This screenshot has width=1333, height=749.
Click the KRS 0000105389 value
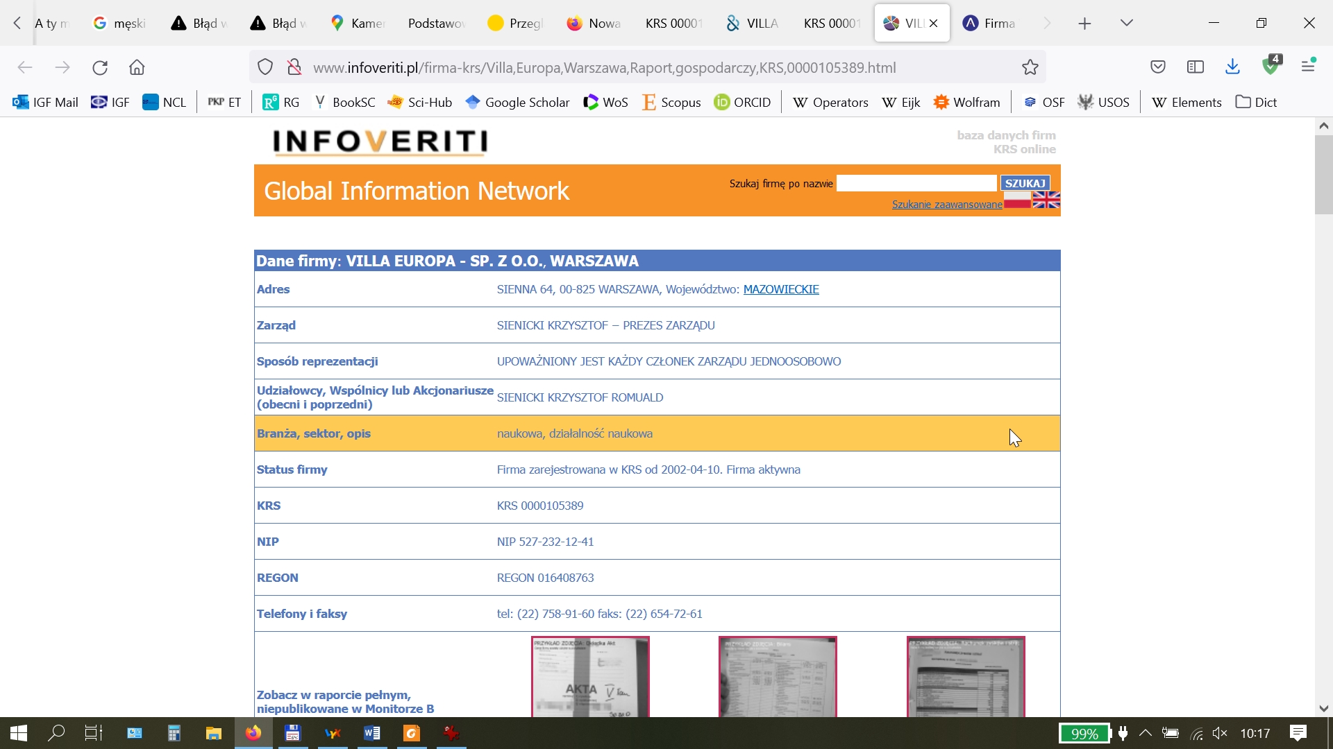click(x=540, y=506)
